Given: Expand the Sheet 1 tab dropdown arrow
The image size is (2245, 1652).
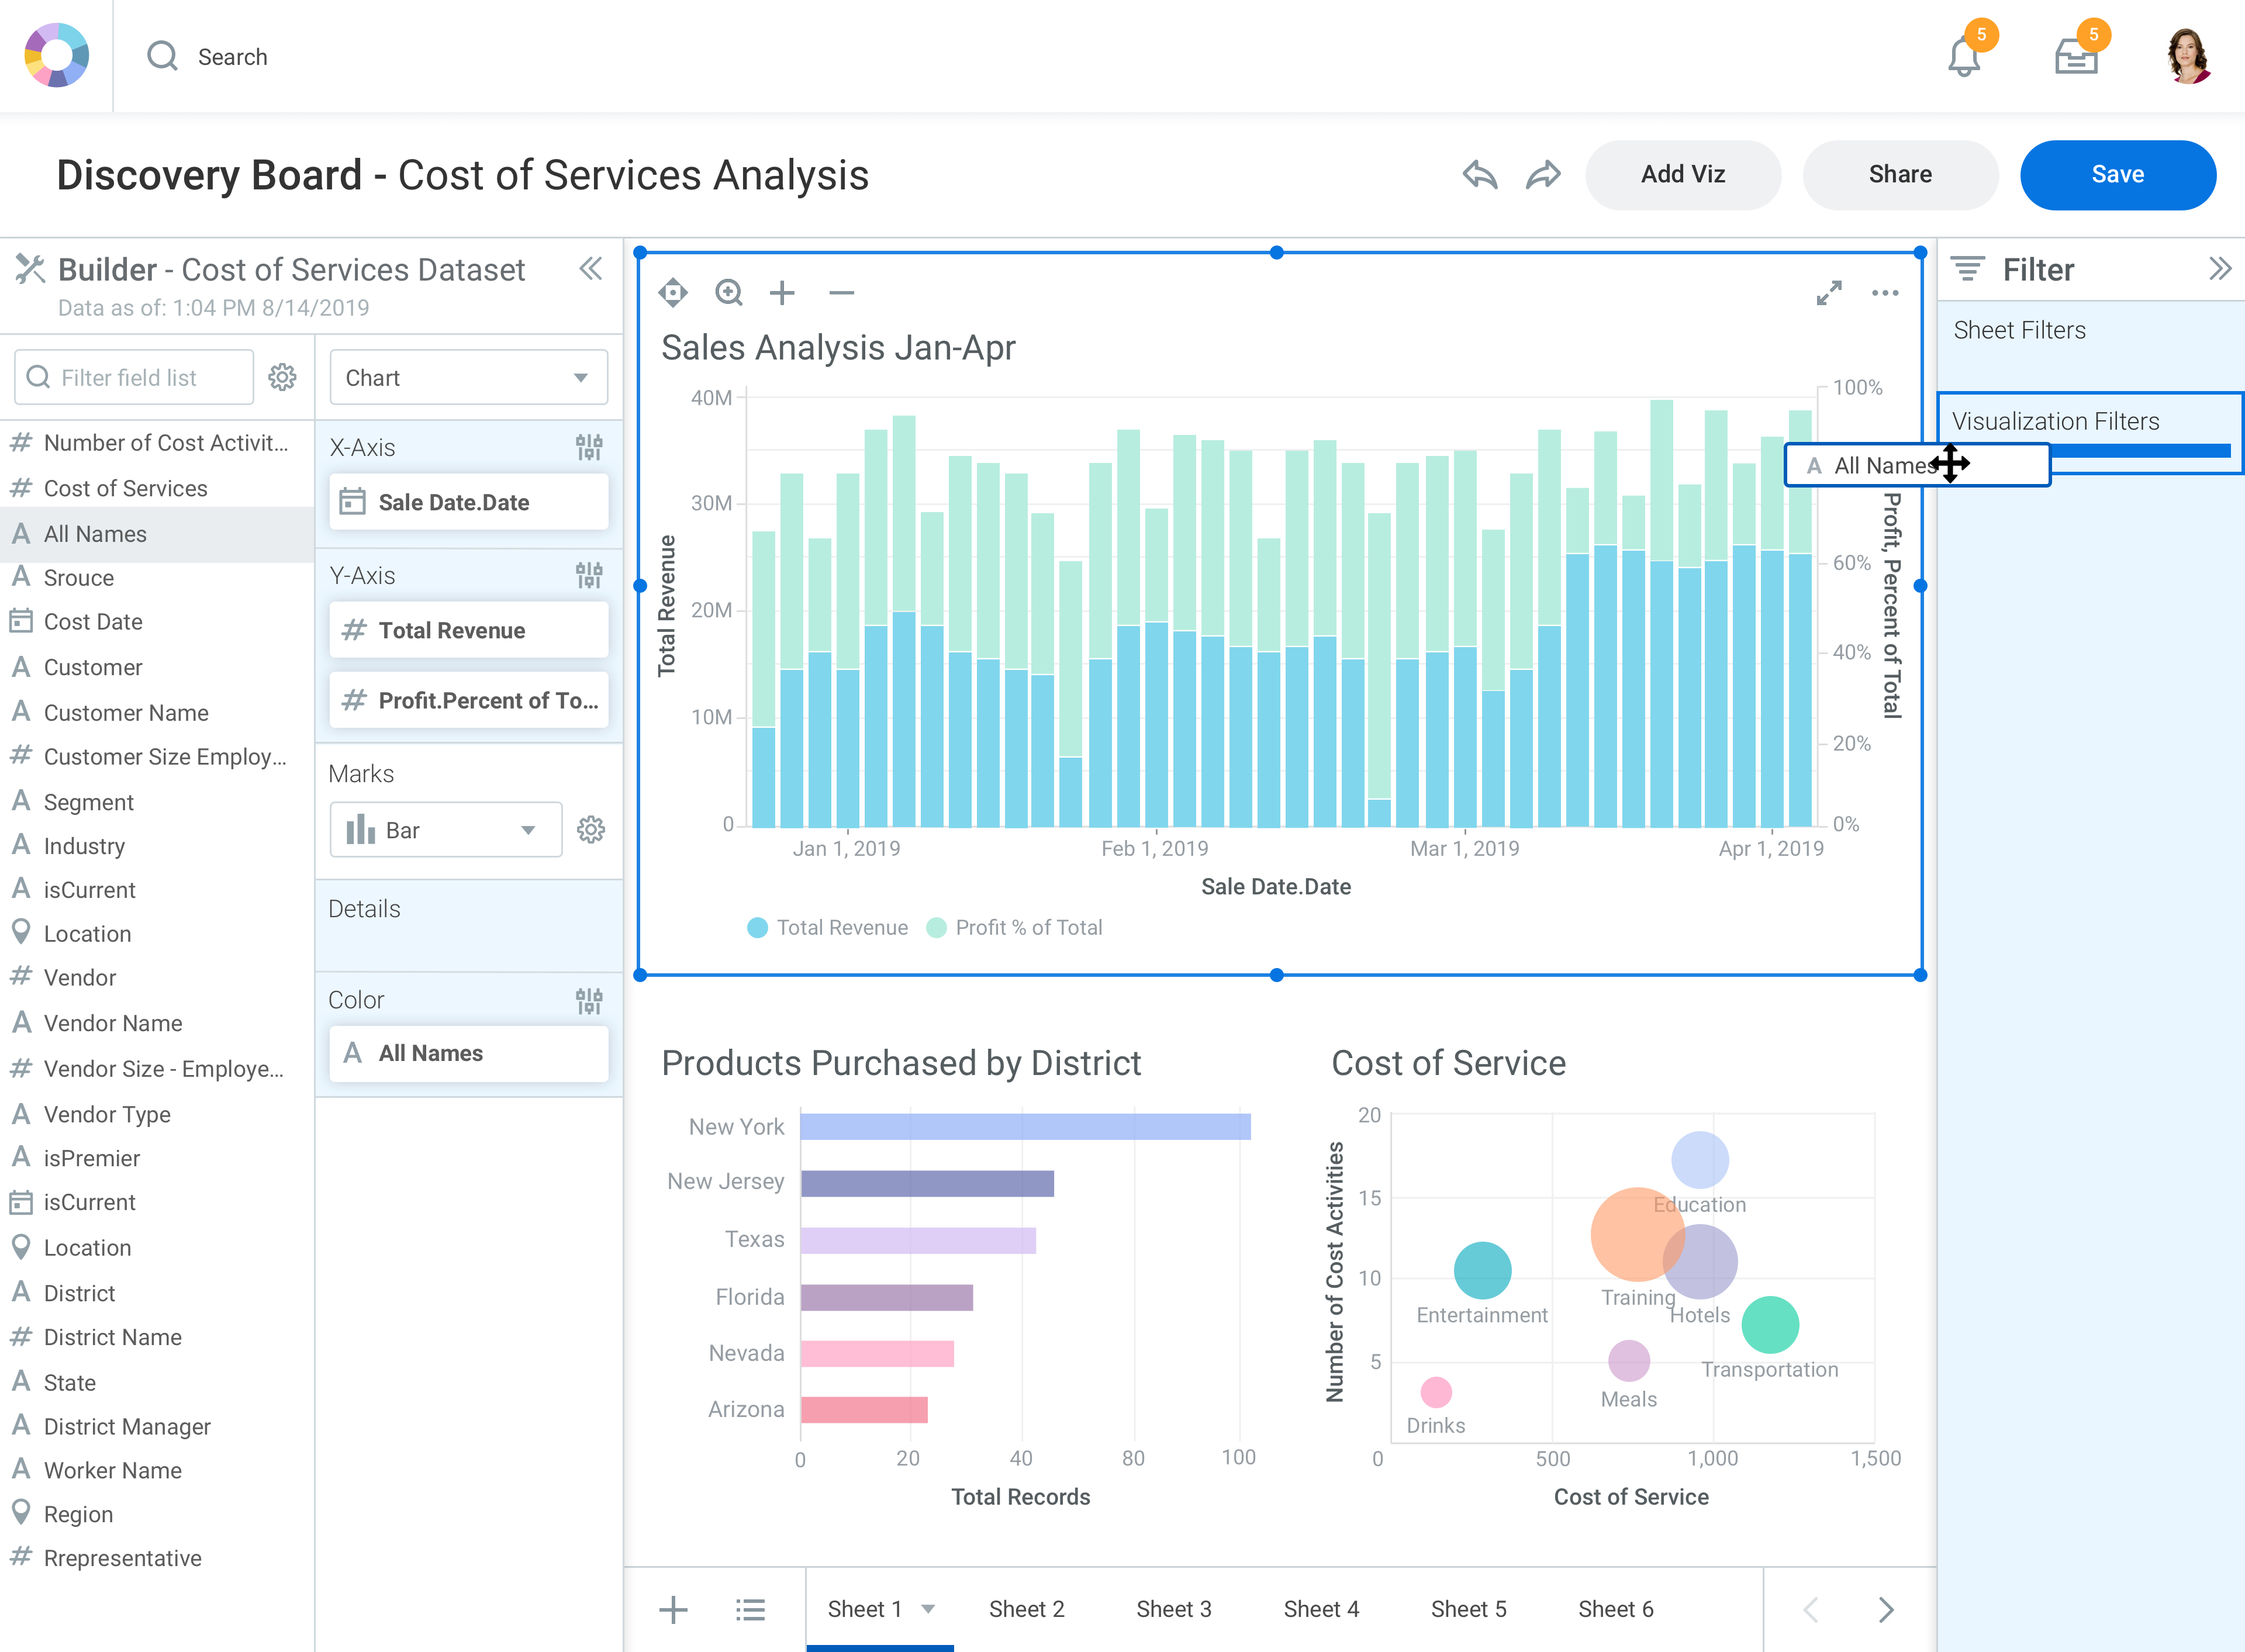Looking at the screenshot, I should pos(928,1609).
